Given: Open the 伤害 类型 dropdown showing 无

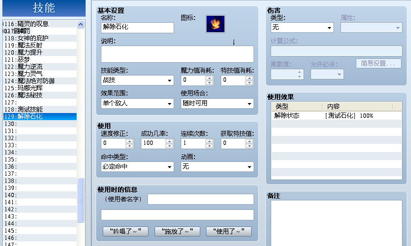Looking at the screenshot, I should pyautogui.click(x=302, y=28).
